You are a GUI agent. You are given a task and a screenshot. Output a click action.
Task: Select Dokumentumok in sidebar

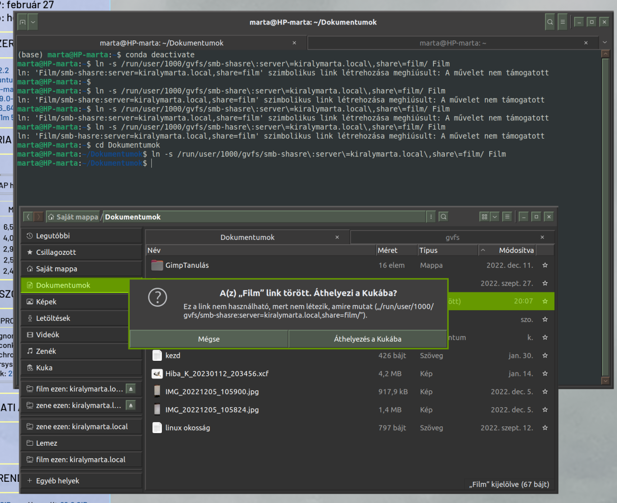[76, 285]
